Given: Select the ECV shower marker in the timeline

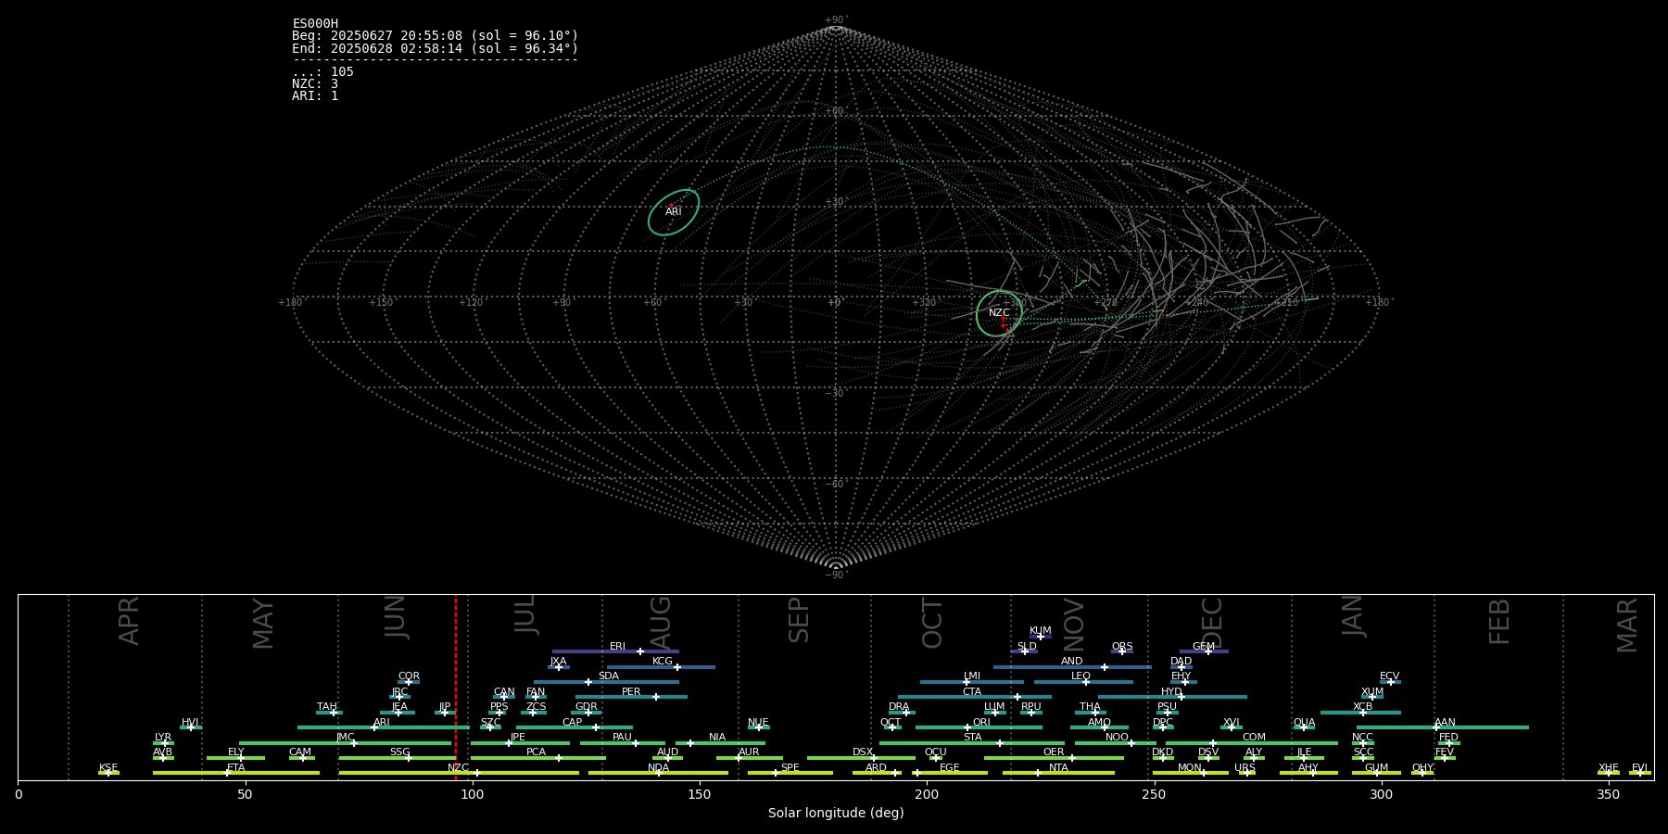Looking at the screenshot, I should (x=1390, y=682).
